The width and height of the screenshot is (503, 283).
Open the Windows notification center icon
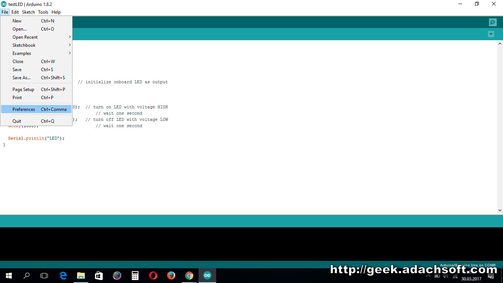491,276
